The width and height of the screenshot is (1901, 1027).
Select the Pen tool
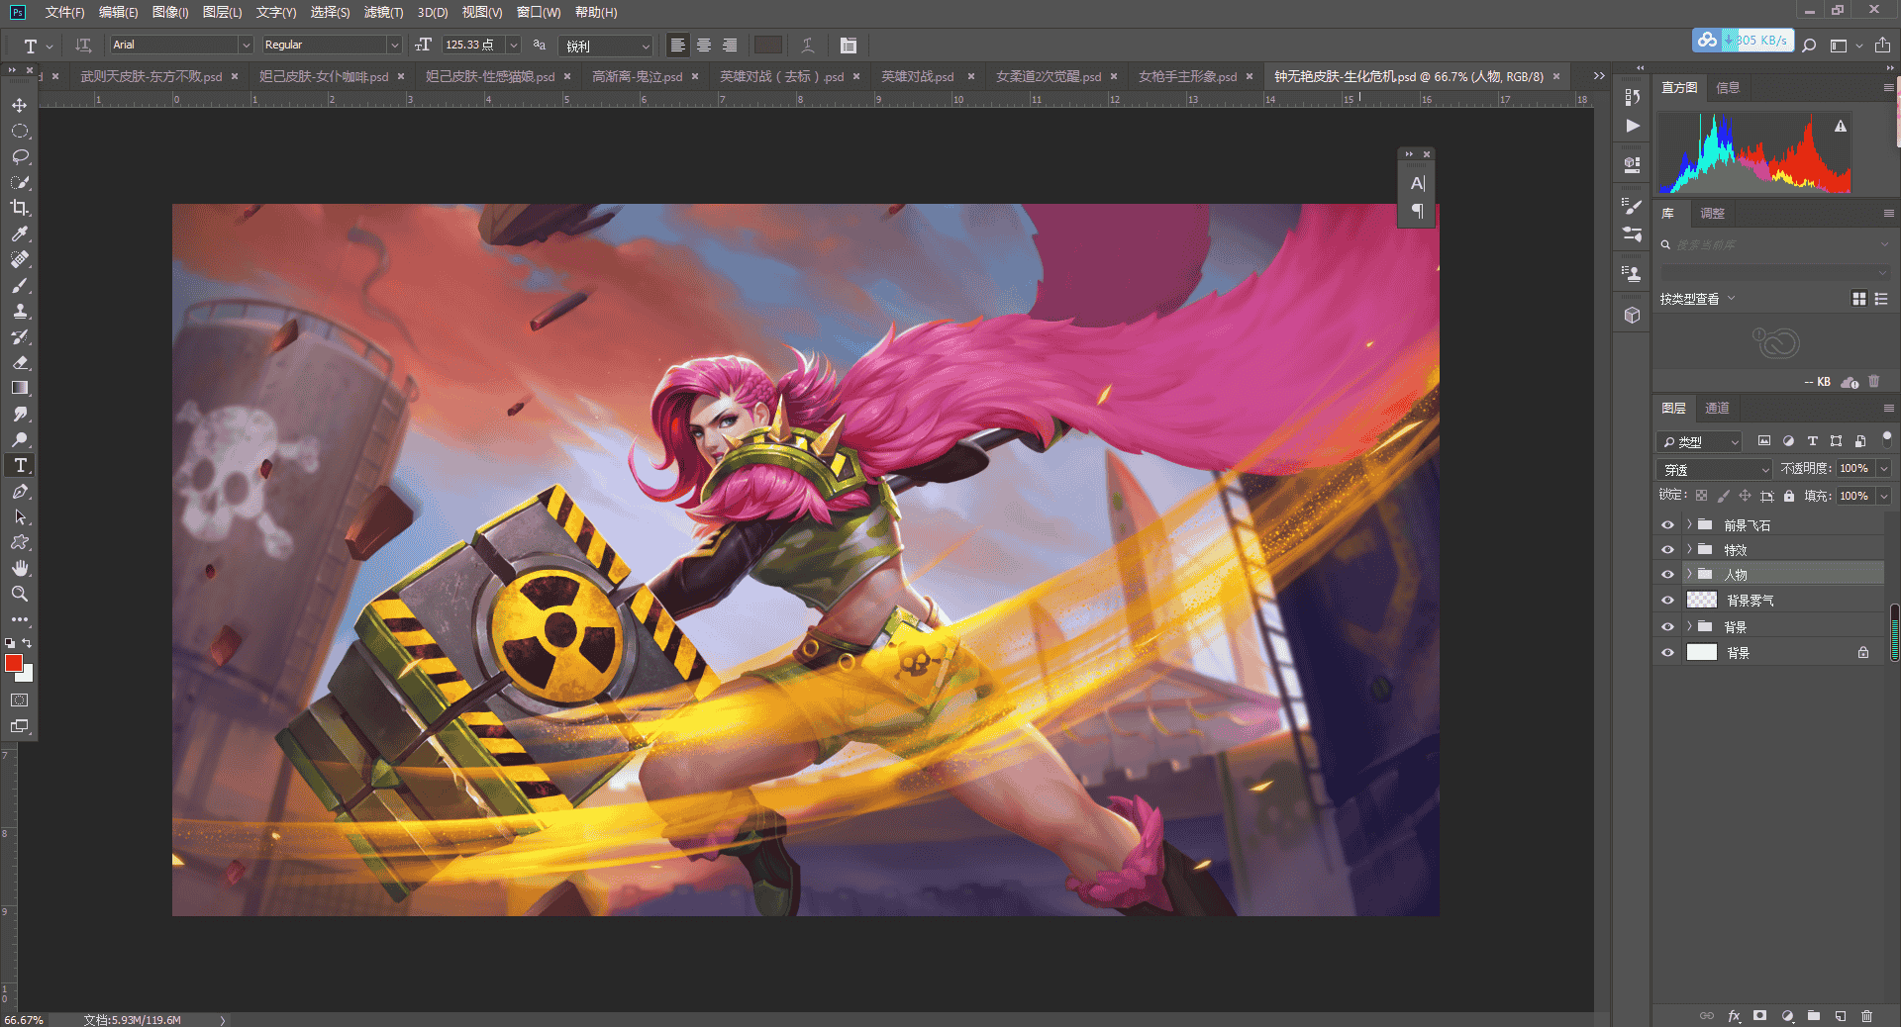click(x=20, y=491)
